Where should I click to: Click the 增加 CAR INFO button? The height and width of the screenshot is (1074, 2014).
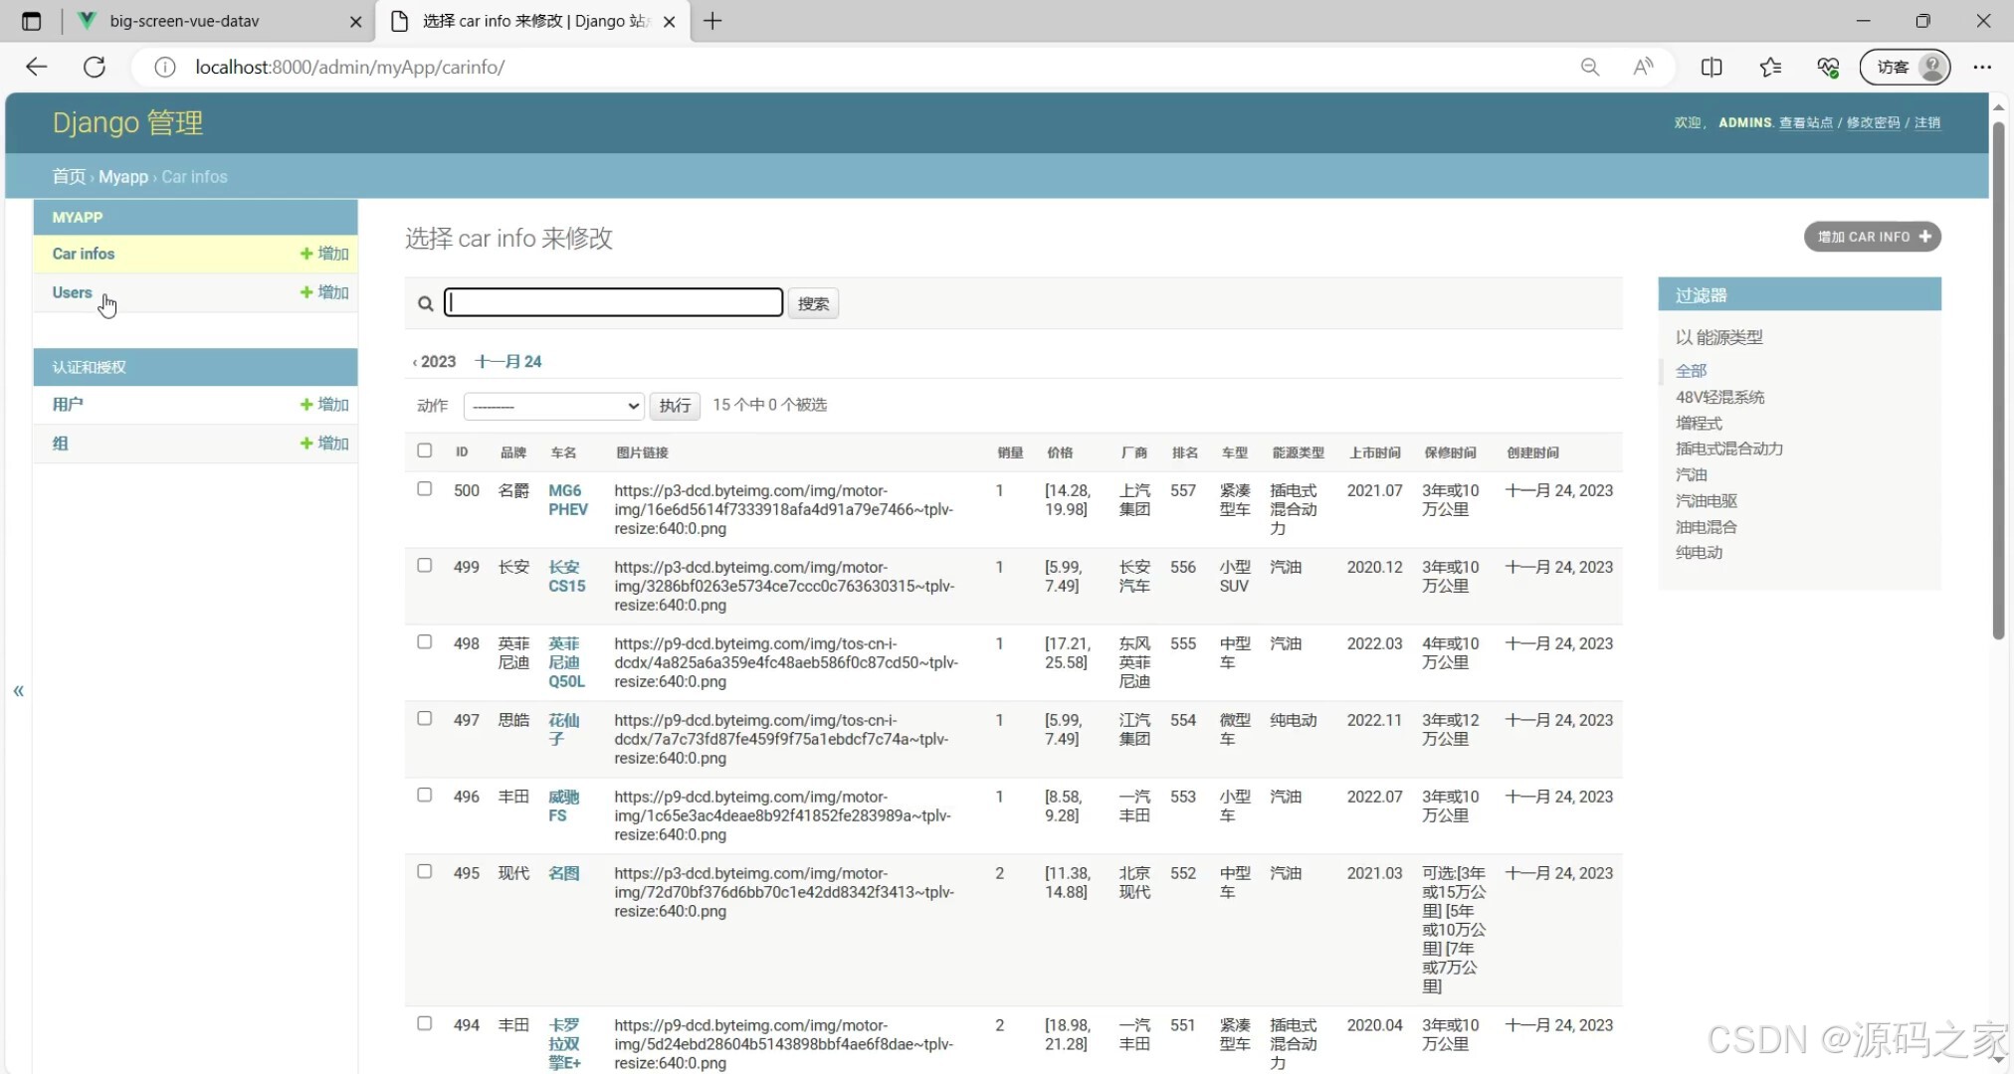coord(1872,237)
